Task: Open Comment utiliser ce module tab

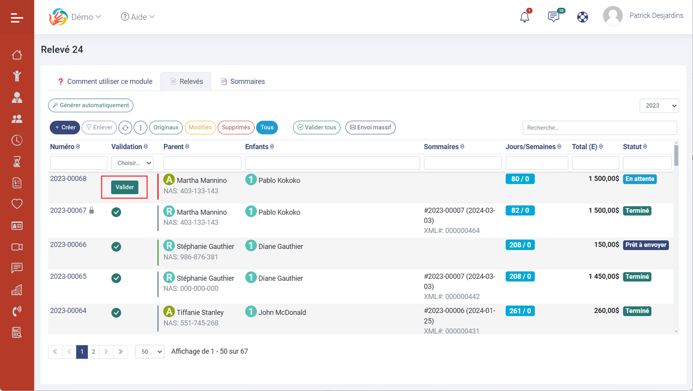Action: click(x=105, y=82)
